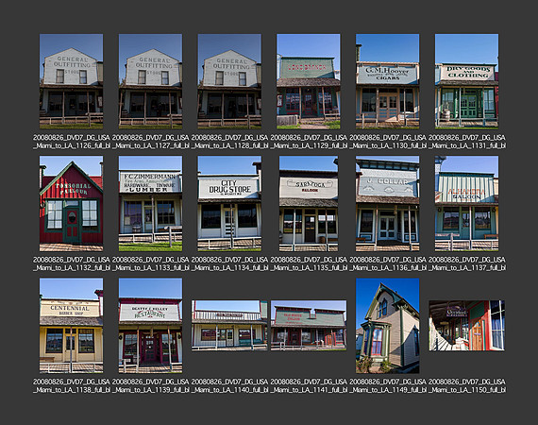This screenshot has width=538, height=425.
Task: Click filename label ending 1137_full_bl
Action: [x=467, y=263]
